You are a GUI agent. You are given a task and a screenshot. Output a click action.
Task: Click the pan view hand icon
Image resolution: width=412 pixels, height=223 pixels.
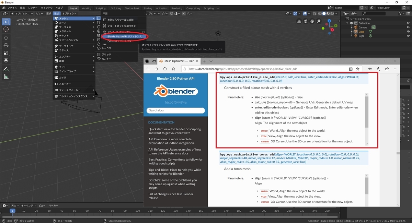click(x=312, y=21)
